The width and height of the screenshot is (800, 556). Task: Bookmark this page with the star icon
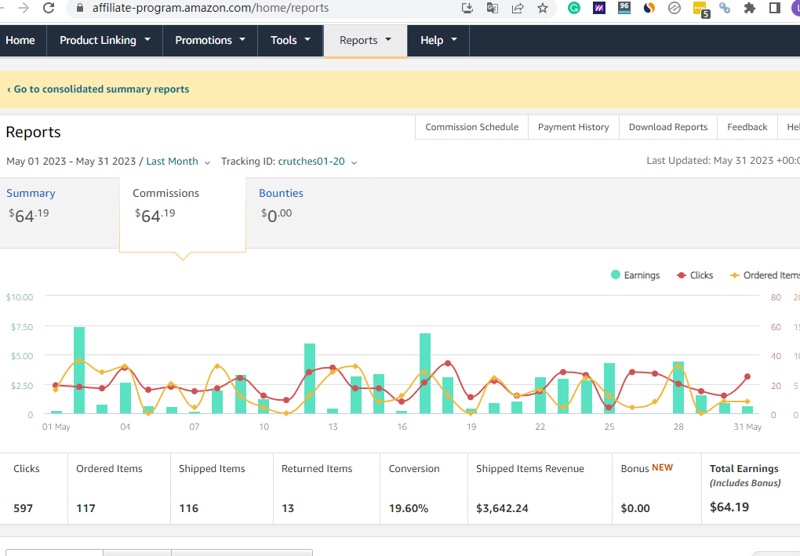click(543, 8)
